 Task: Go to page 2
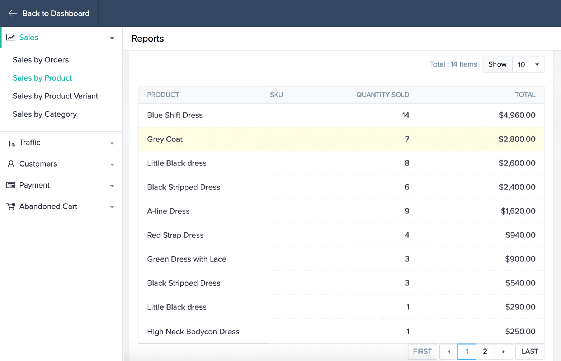click(485, 352)
